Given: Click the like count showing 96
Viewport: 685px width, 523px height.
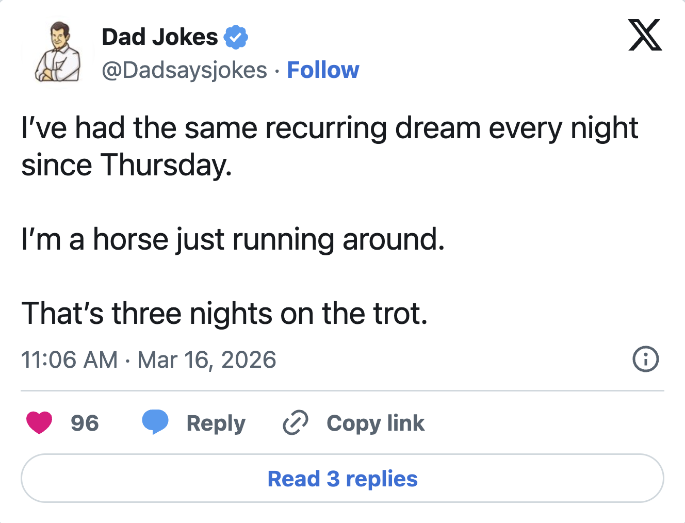Looking at the screenshot, I should tap(86, 423).
